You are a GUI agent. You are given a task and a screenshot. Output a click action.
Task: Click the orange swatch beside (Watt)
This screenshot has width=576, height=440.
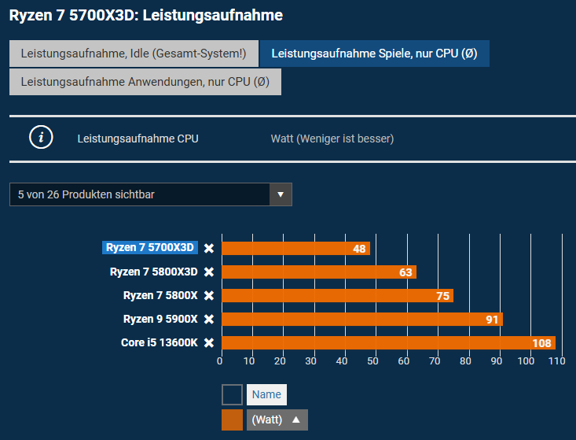pyautogui.click(x=232, y=420)
